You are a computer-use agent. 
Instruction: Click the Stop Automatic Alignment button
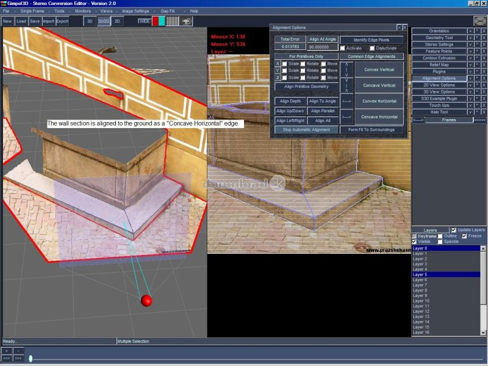pyautogui.click(x=306, y=129)
